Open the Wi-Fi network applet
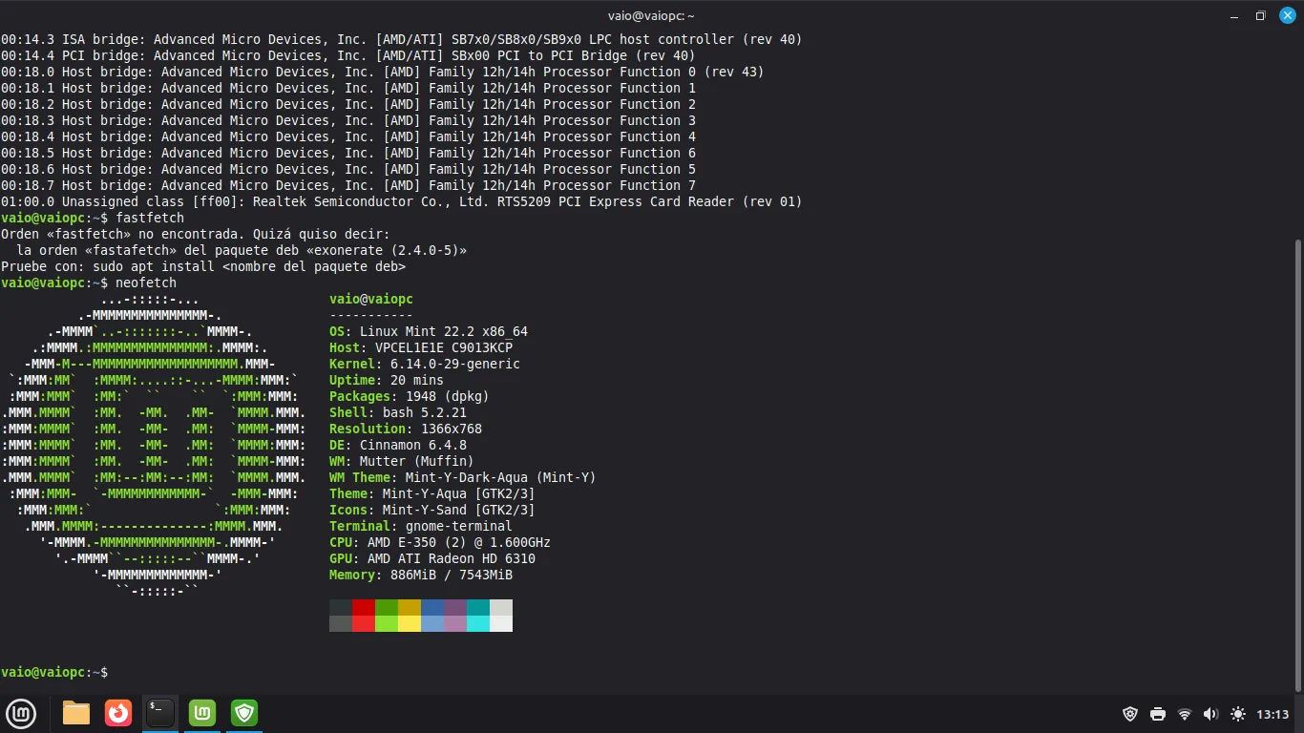1304x733 pixels. pyautogui.click(x=1185, y=714)
